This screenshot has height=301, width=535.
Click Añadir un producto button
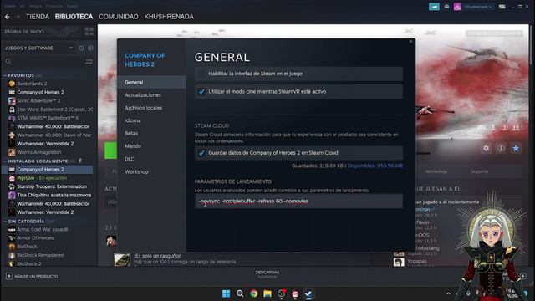(32, 276)
